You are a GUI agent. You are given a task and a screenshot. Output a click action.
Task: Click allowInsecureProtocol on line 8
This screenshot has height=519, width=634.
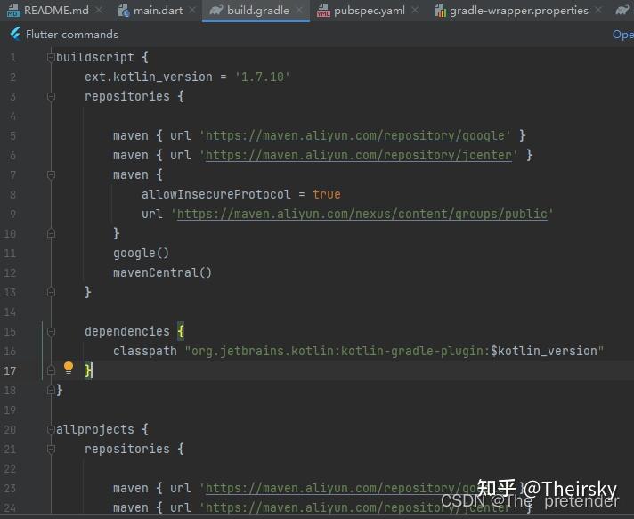(215, 194)
